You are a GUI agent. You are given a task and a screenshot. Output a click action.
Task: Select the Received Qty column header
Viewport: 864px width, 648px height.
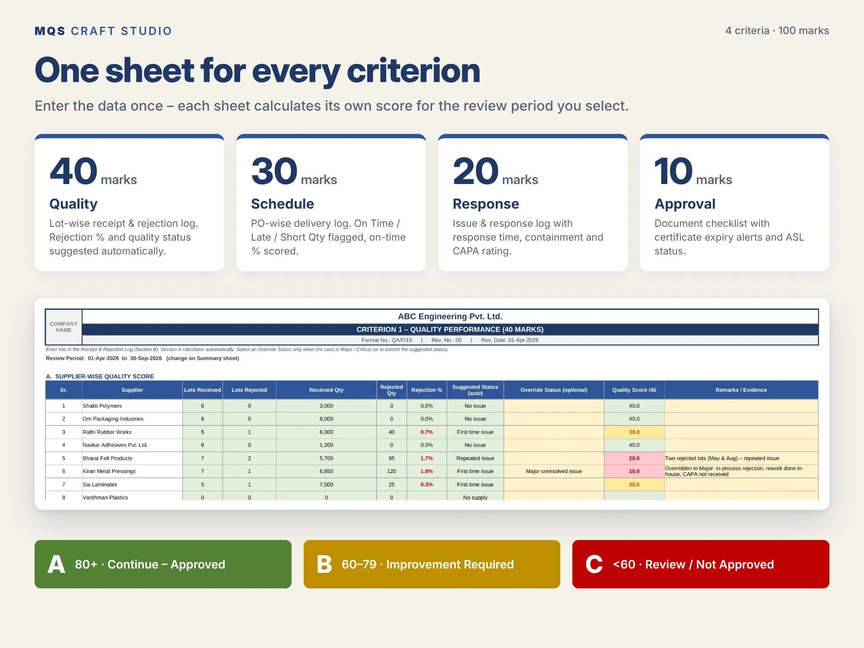tap(326, 390)
